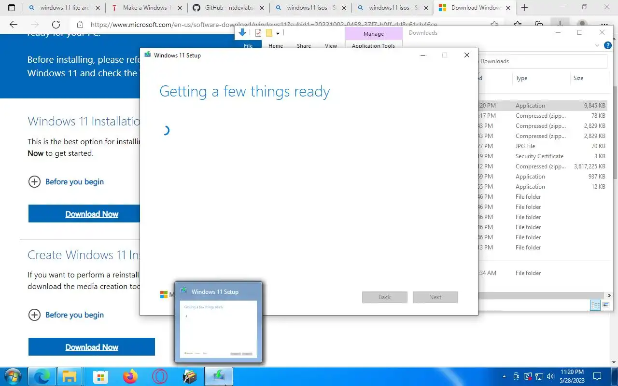This screenshot has width=618, height=386.
Task: Expand Before you begin under Create Installation Media
Action: (x=66, y=315)
